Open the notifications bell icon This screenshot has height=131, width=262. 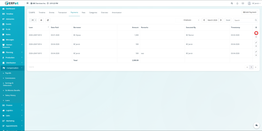pyautogui.click(x=237, y=3)
